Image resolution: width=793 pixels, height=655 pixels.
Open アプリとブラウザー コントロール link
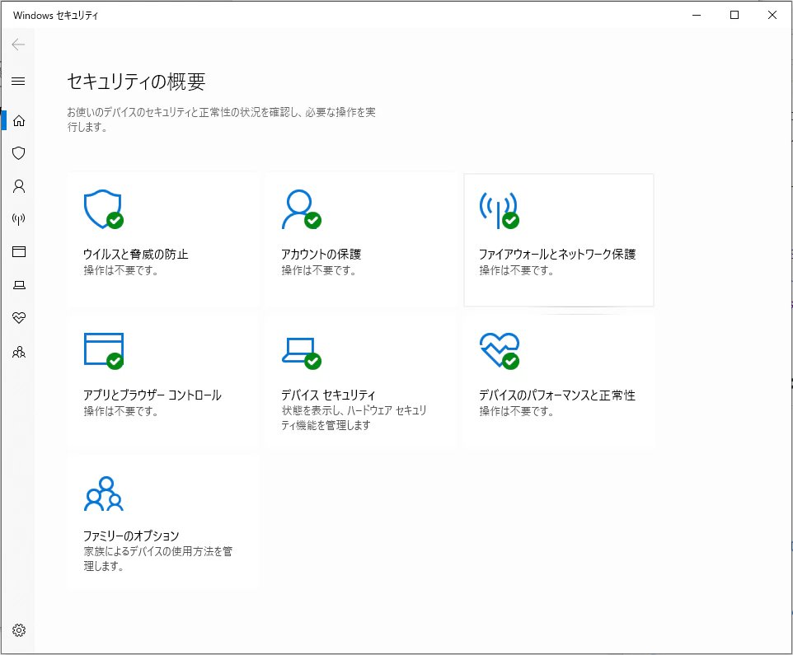(x=152, y=395)
